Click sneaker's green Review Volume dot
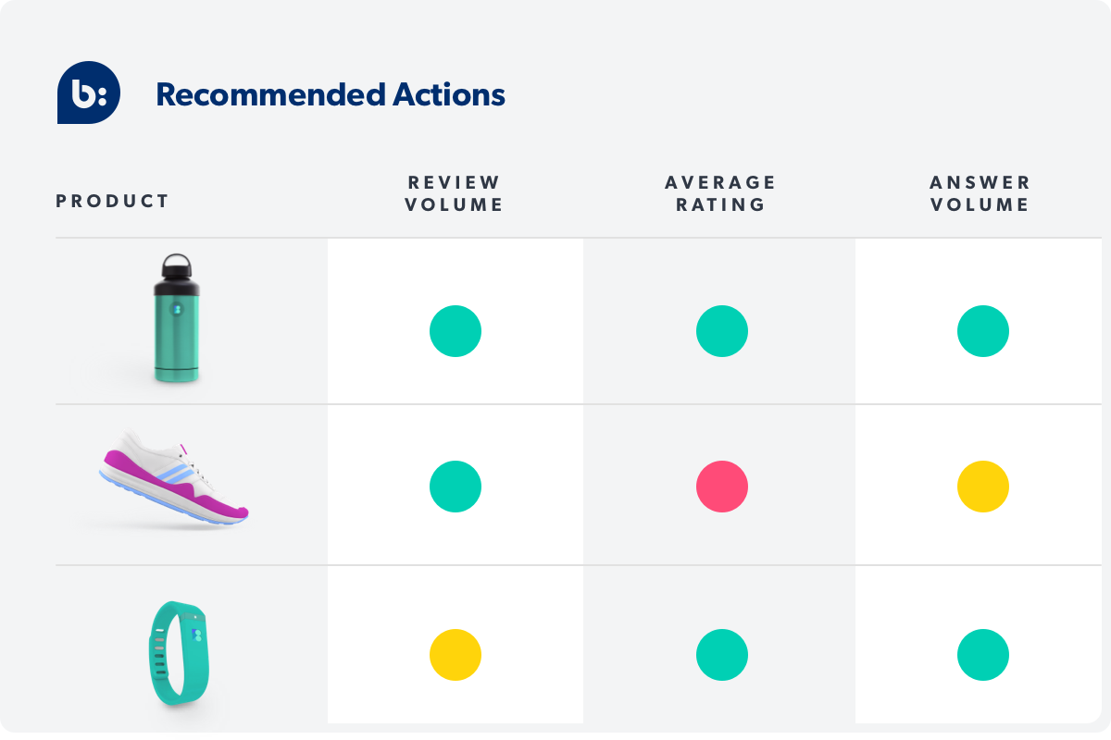This screenshot has height=740, width=1111. 456,487
